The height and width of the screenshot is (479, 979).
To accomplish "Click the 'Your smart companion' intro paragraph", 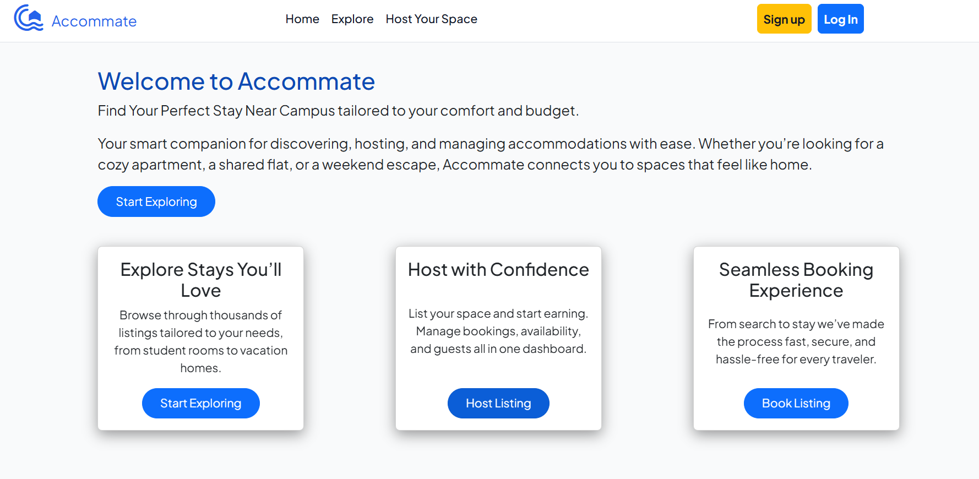I will 490,154.
